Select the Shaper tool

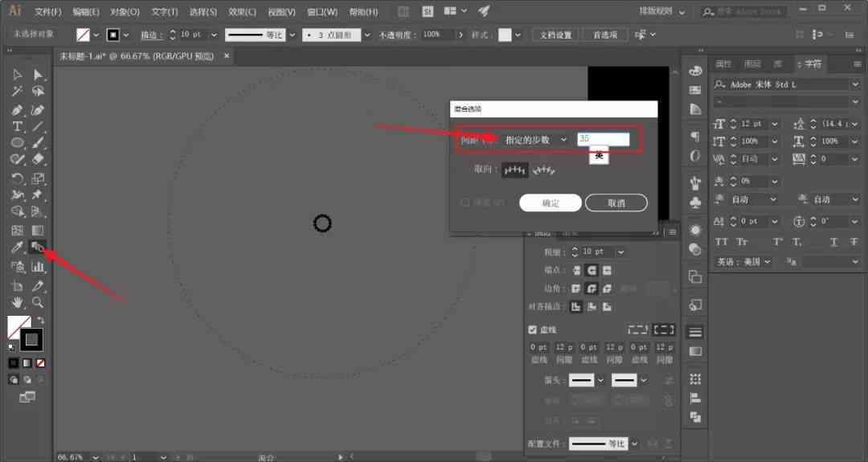point(17,159)
